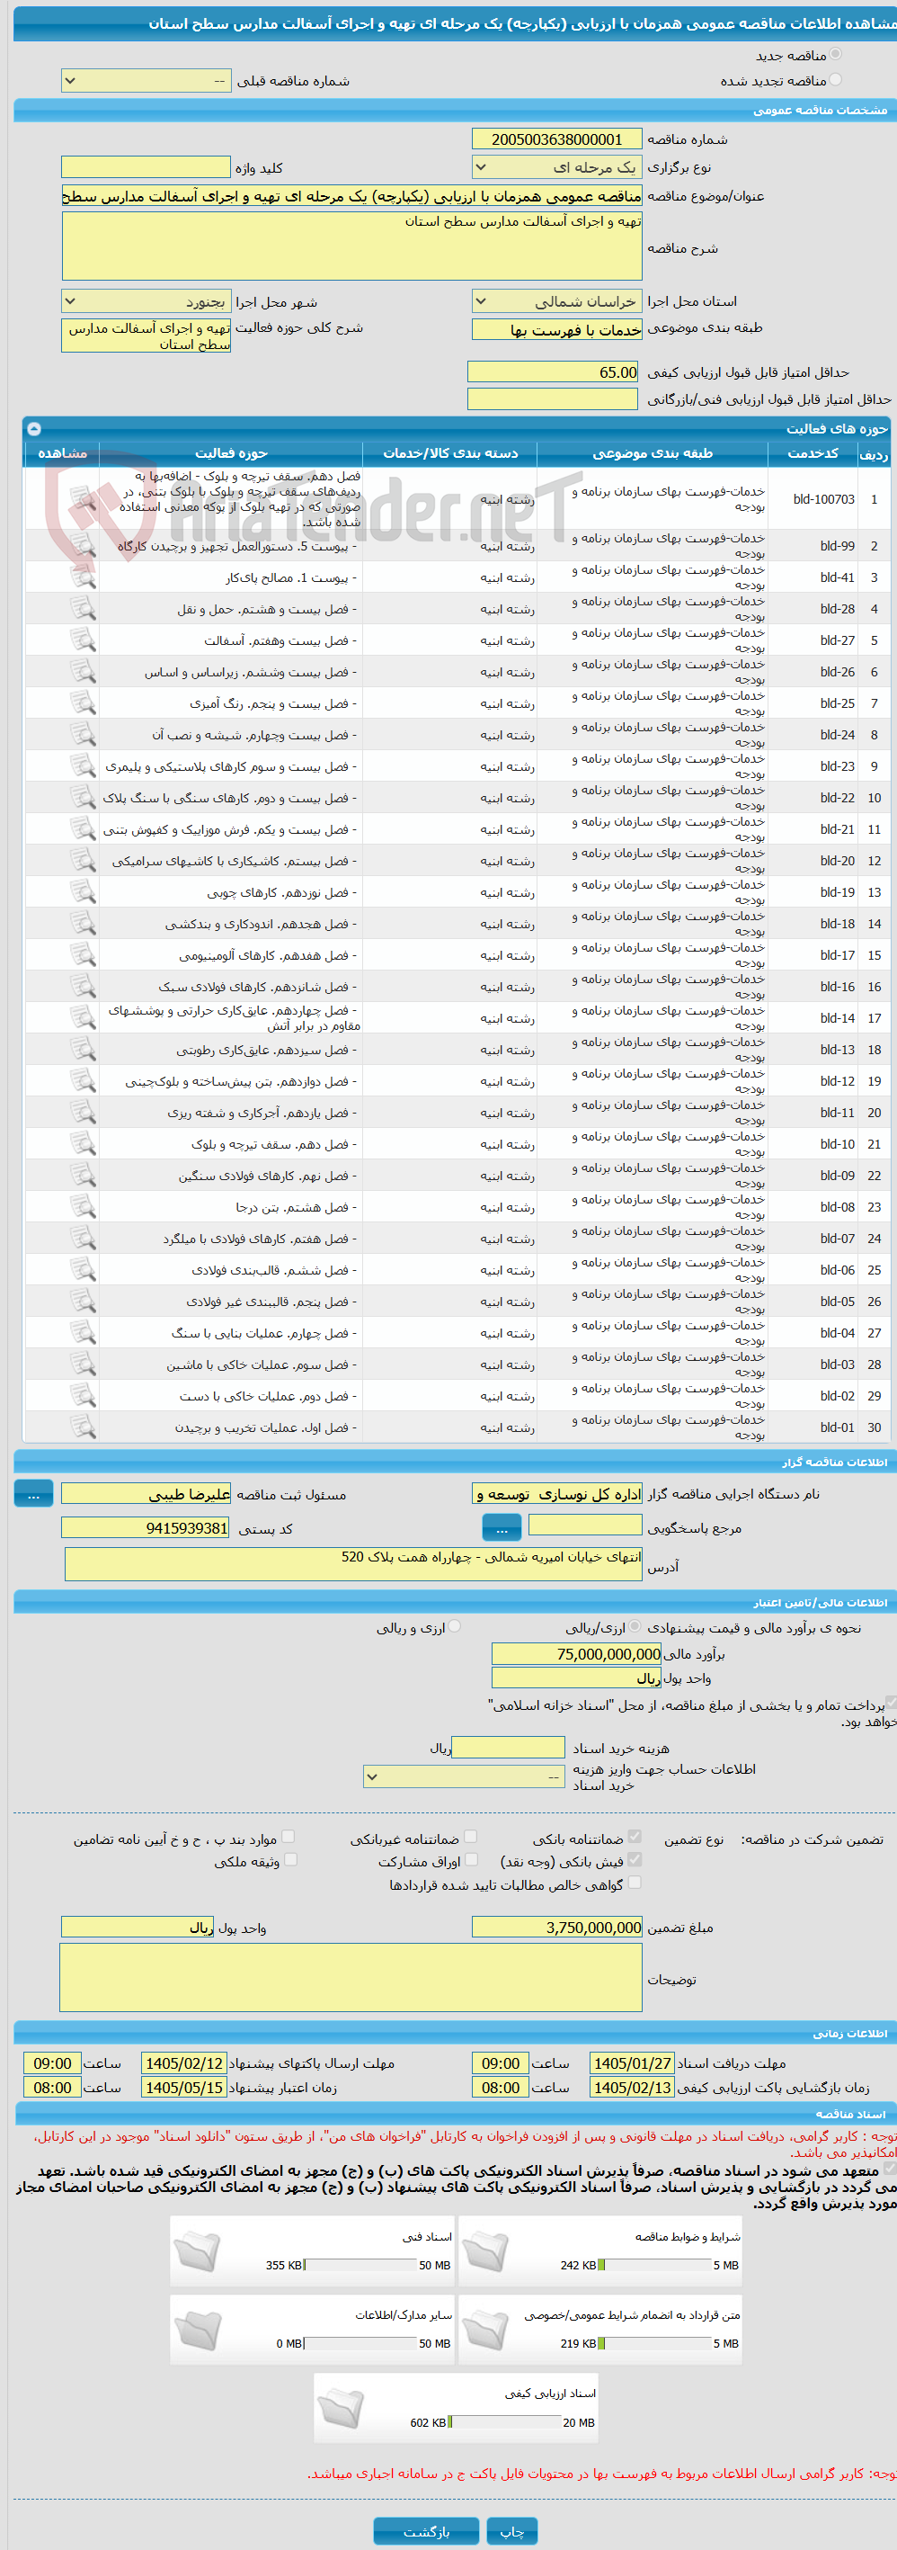Select the مناقصه جدید radio button
The height and width of the screenshot is (2550, 897).
836,55
